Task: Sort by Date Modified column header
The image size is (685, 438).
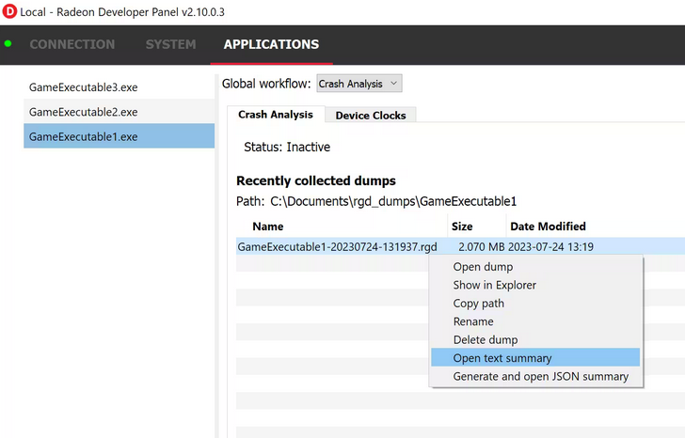Action: point(548,227)
